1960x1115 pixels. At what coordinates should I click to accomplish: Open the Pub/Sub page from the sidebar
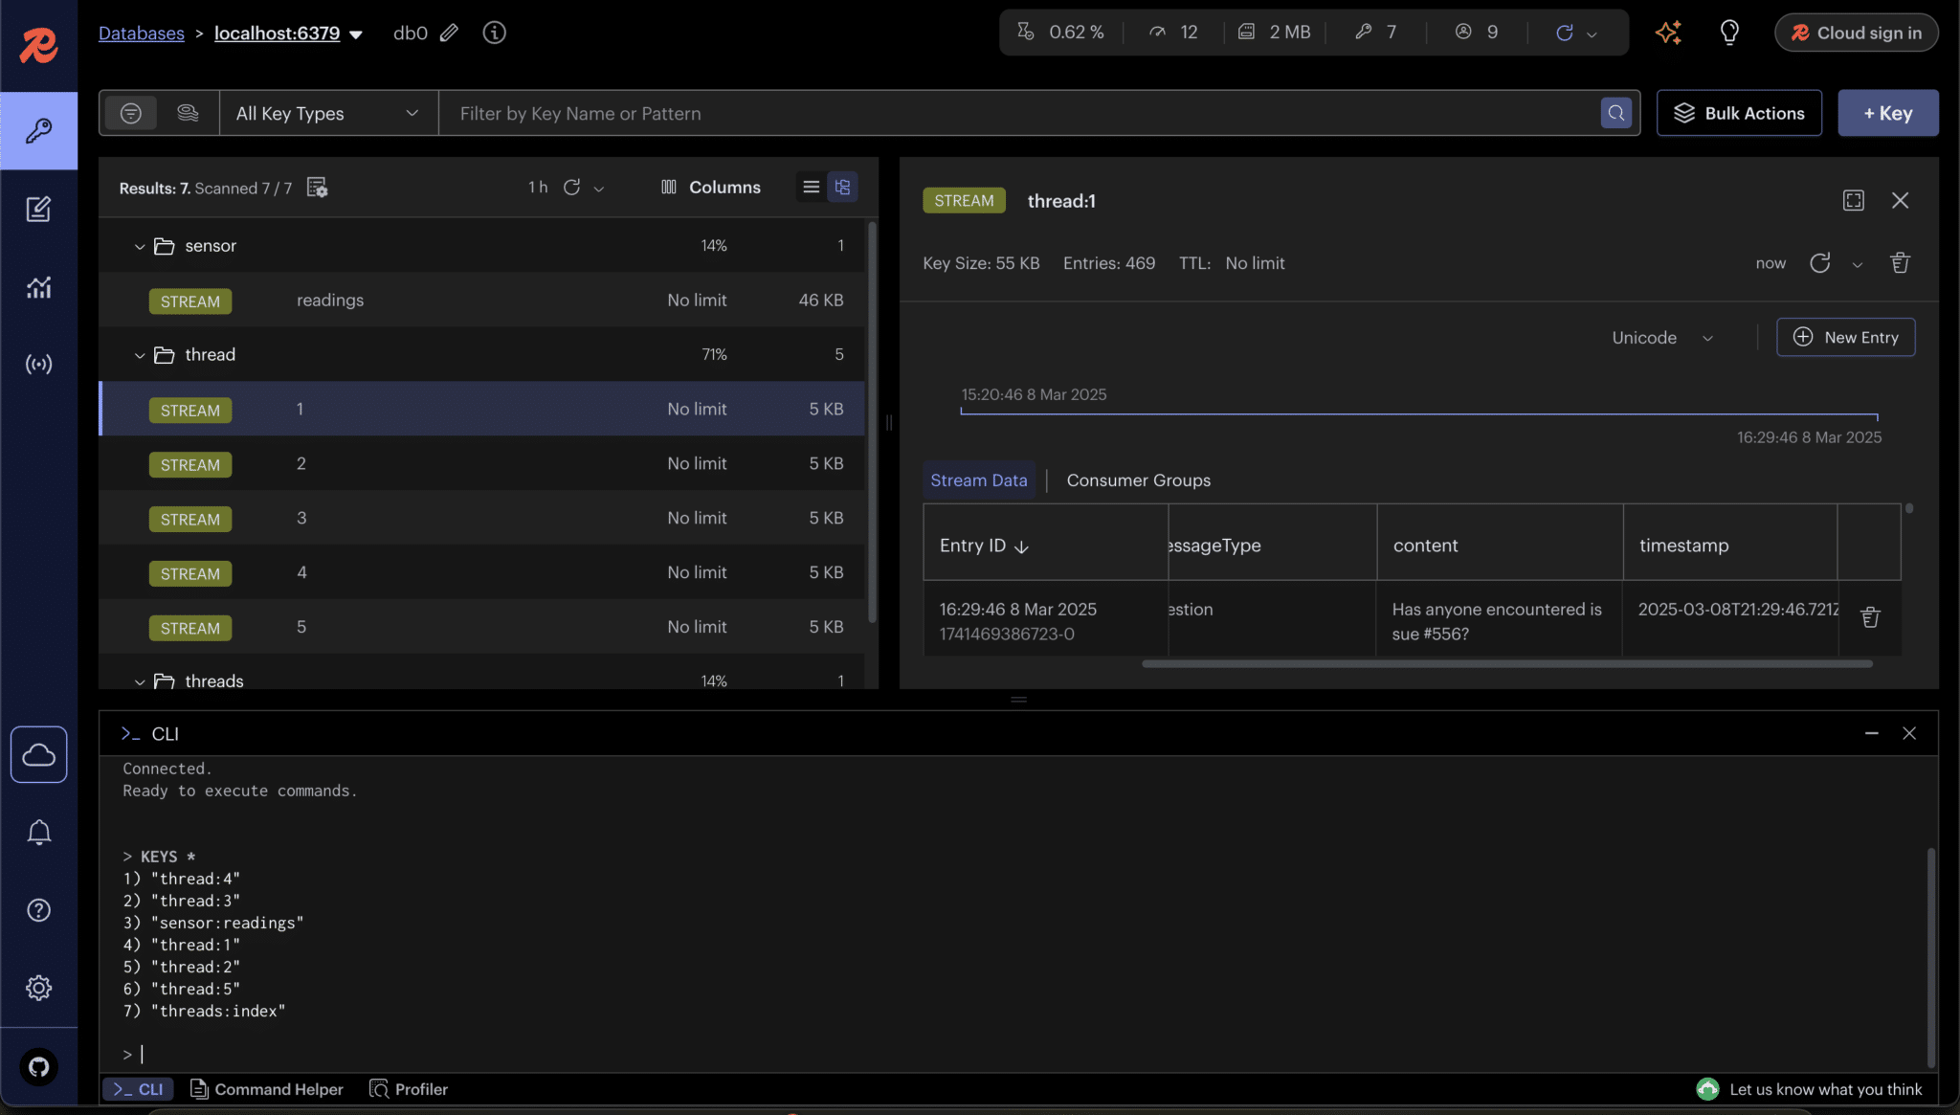(39, 364)
